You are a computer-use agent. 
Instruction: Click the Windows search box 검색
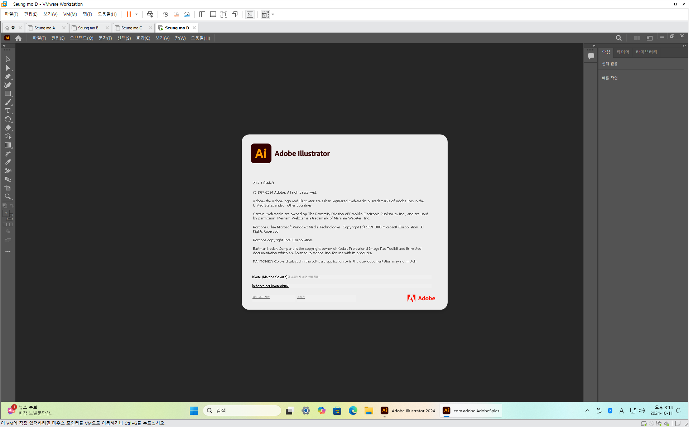pos(242,411)
